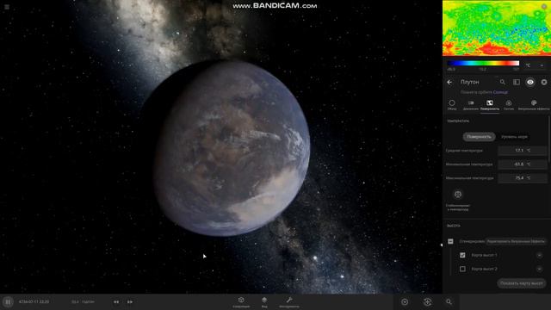
Task: Change average temperature unit °C
Action: click(x=529, y=150)
